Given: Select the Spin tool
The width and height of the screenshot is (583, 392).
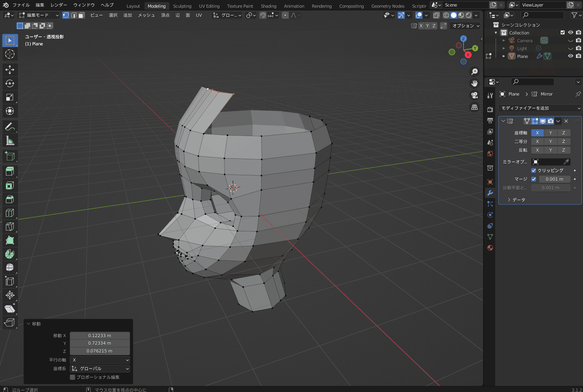Looking at the screenshot, I should (10, 254).
